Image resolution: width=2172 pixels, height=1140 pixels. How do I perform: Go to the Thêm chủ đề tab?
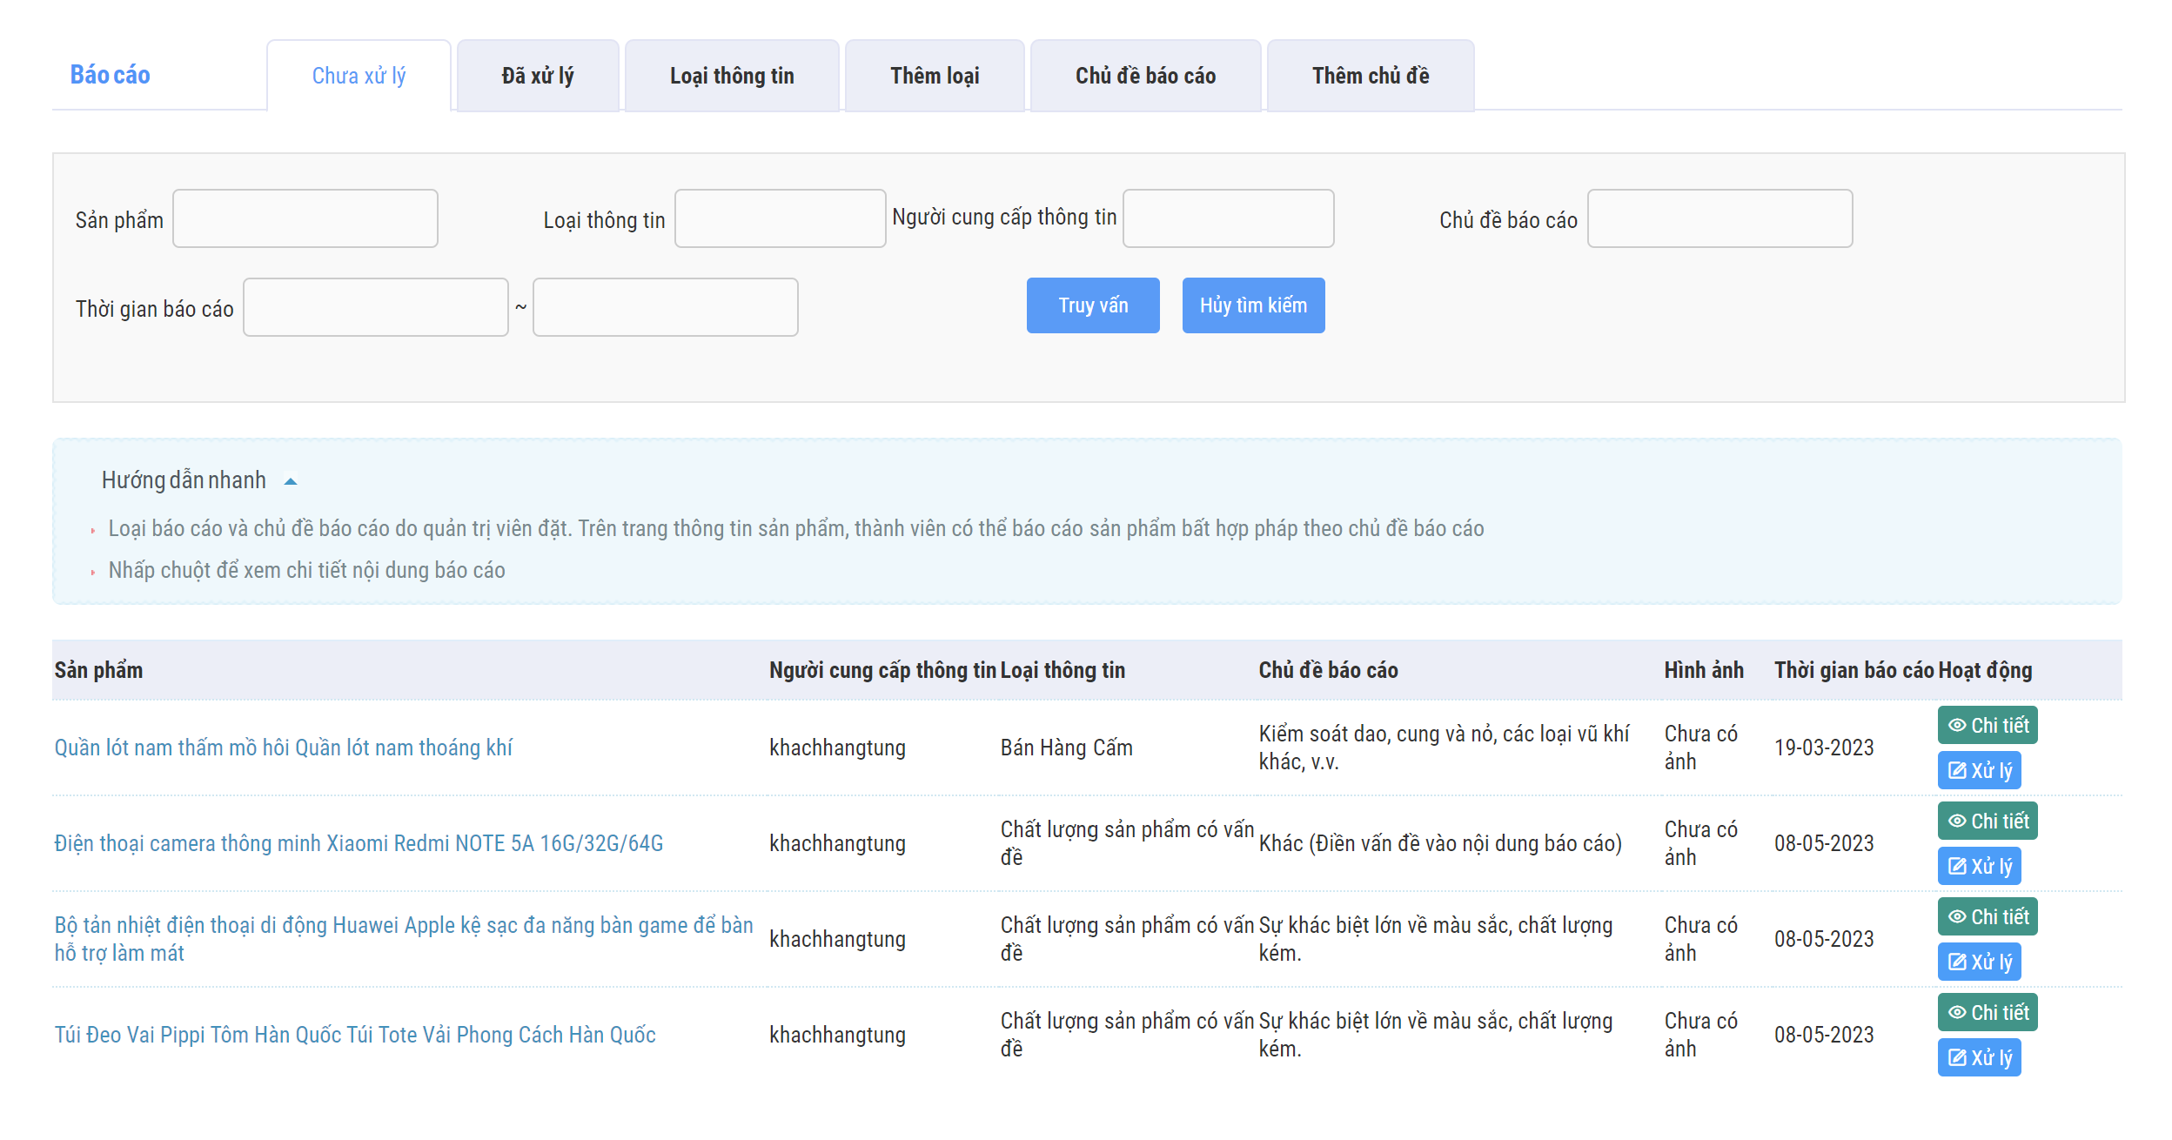[x=1370, y=76]
